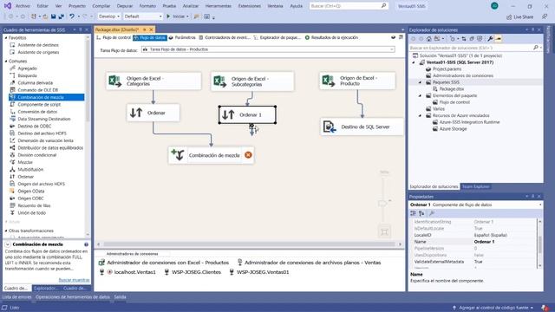Pick Destino de ODBC toolbox item
This screenshot has height=312, width=555.
(x=35, y=126)
